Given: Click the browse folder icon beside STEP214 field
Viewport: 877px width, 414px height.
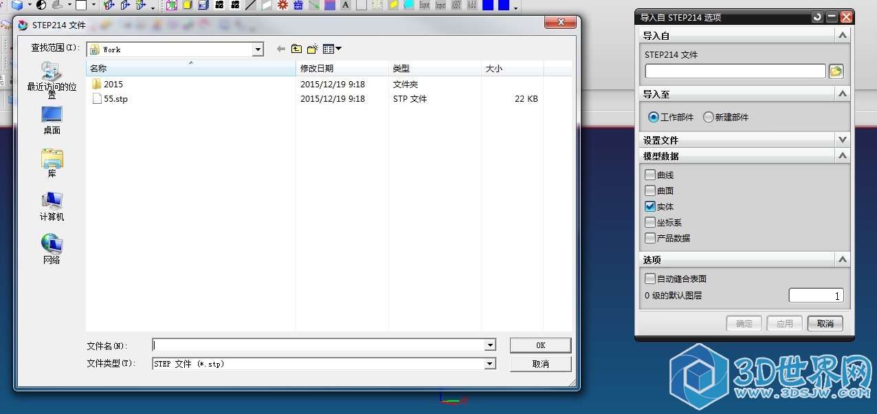Looking at the screenshot, I should pos(836,71).
